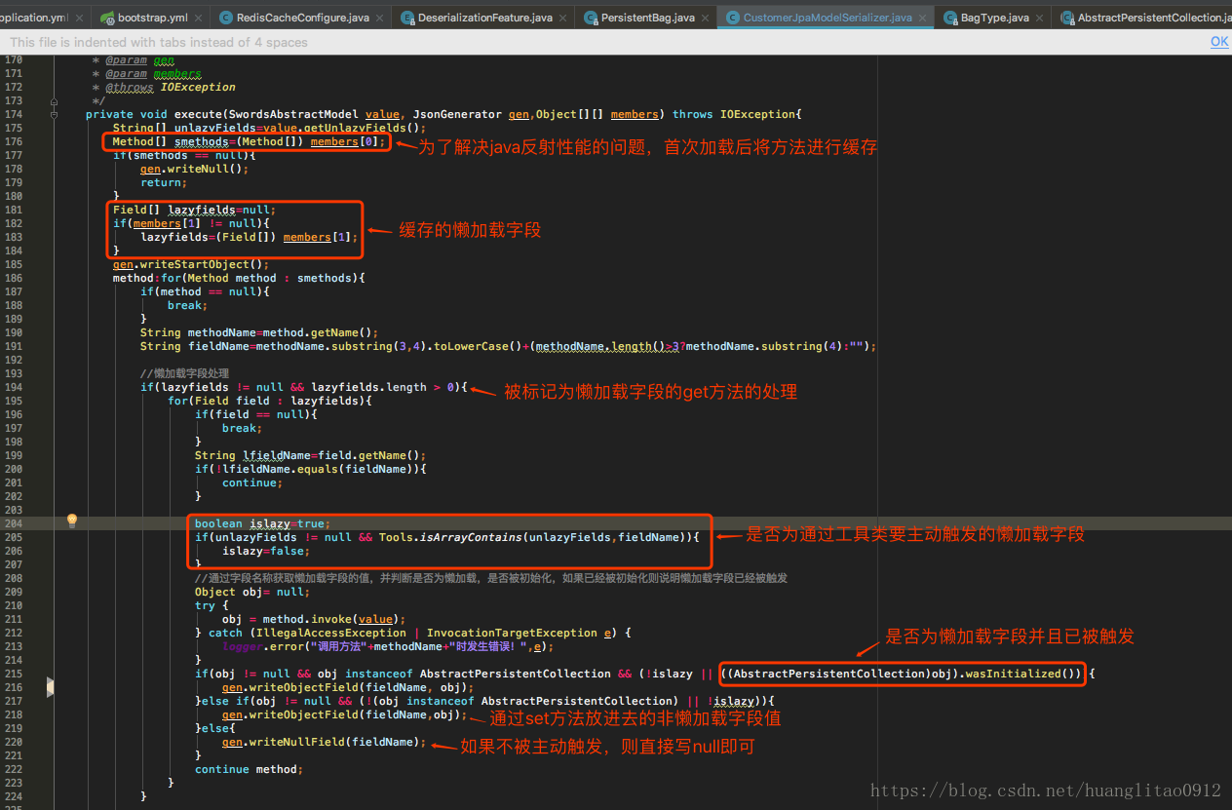Image resolution: width=1232 pixels, height=810 pixels.
Task: Click 'Object obj= null;' on line 209
Action: (x=251, y=592)
